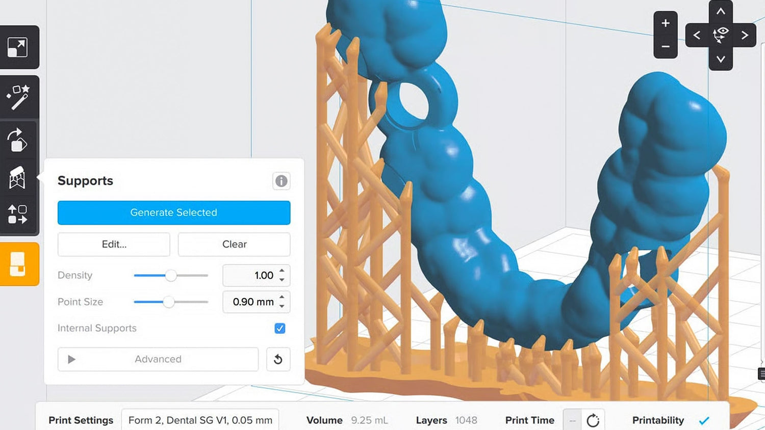
Task: Toggle the Internal Supports checkbox
Action: click(279, 328)
